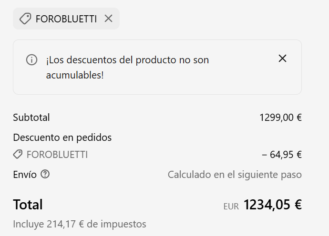Remove the FOROBLUETTI discount code chip
Image resolution: width=329 pixels, height=236 pixels.
tap(109, 19)
